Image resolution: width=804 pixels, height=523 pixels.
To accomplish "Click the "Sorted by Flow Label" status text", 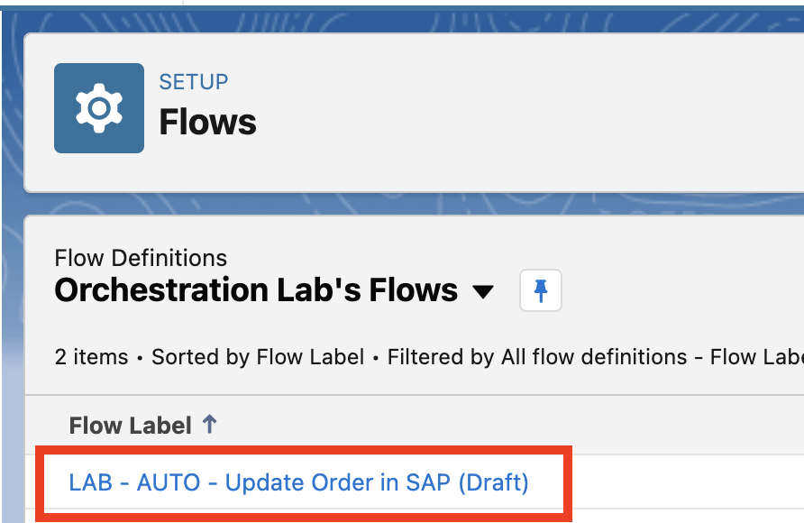I will coord(258,357).
